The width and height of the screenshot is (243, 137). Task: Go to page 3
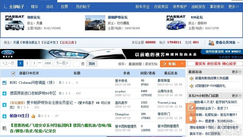point(34,63)
